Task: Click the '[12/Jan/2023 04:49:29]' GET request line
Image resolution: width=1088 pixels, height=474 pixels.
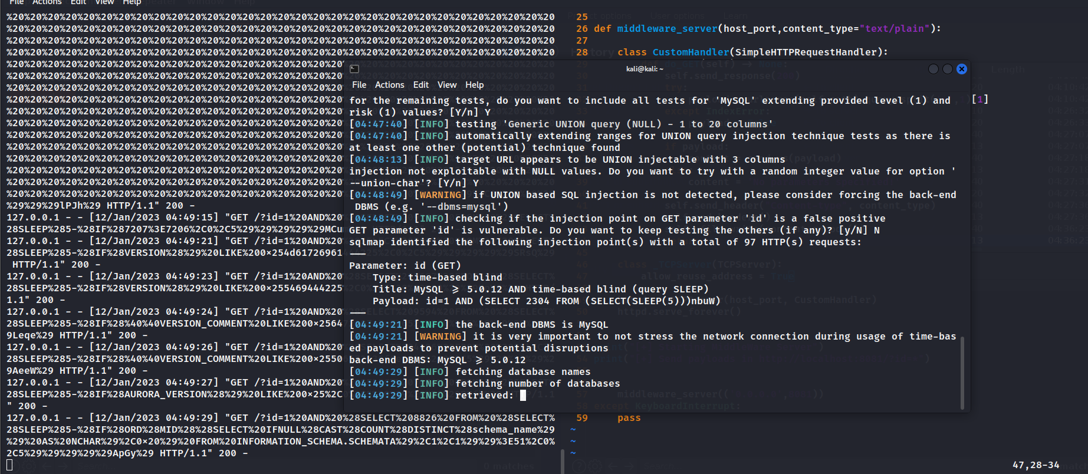Action: pyautogui.click(x=281, y=417)
